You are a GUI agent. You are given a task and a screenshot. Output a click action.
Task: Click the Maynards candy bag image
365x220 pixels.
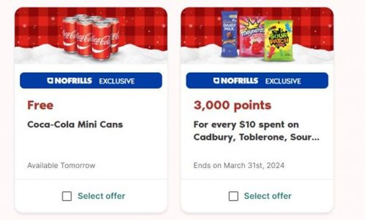[x=252, y=36]
